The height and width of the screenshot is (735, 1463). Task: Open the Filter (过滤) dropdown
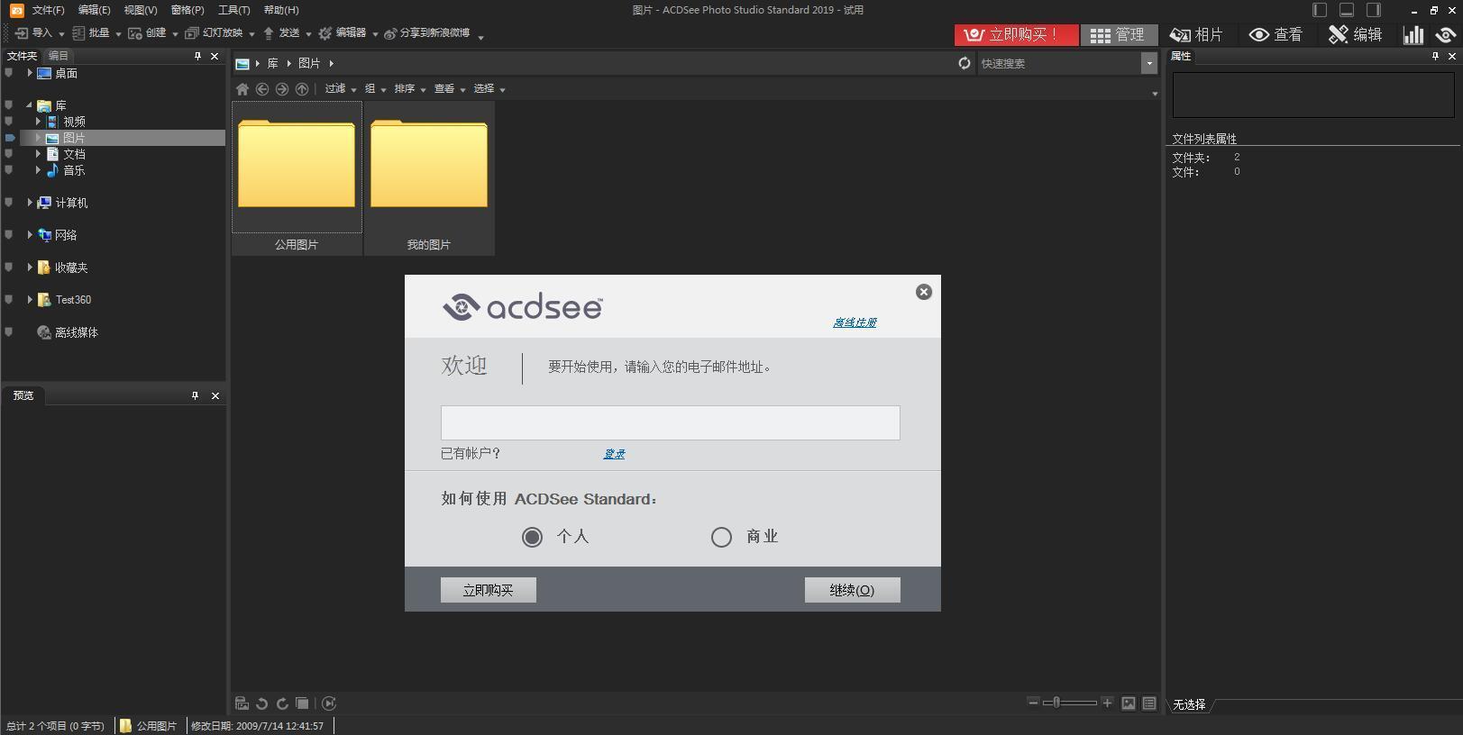coord(340,89)
